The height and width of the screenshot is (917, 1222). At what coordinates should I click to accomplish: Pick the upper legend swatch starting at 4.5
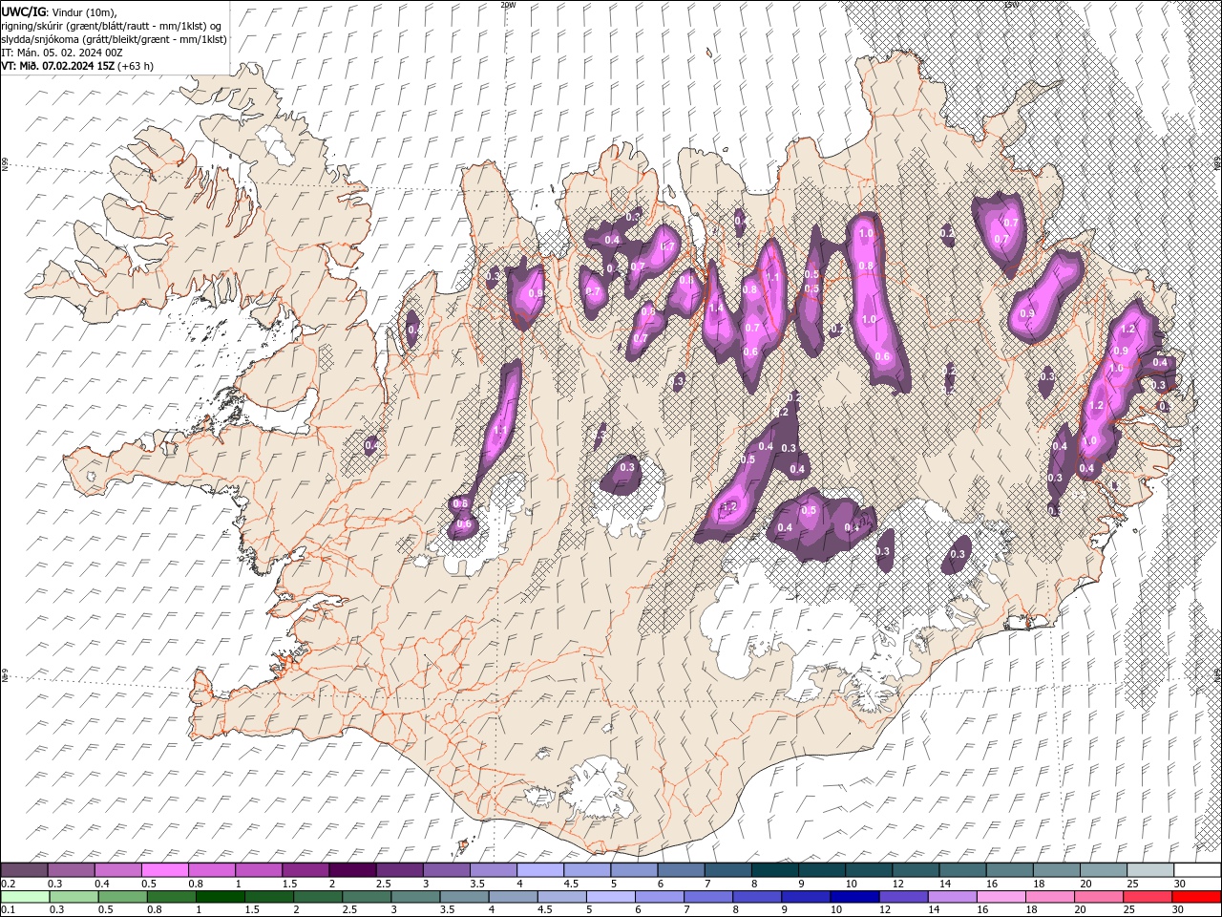point(586,870)
